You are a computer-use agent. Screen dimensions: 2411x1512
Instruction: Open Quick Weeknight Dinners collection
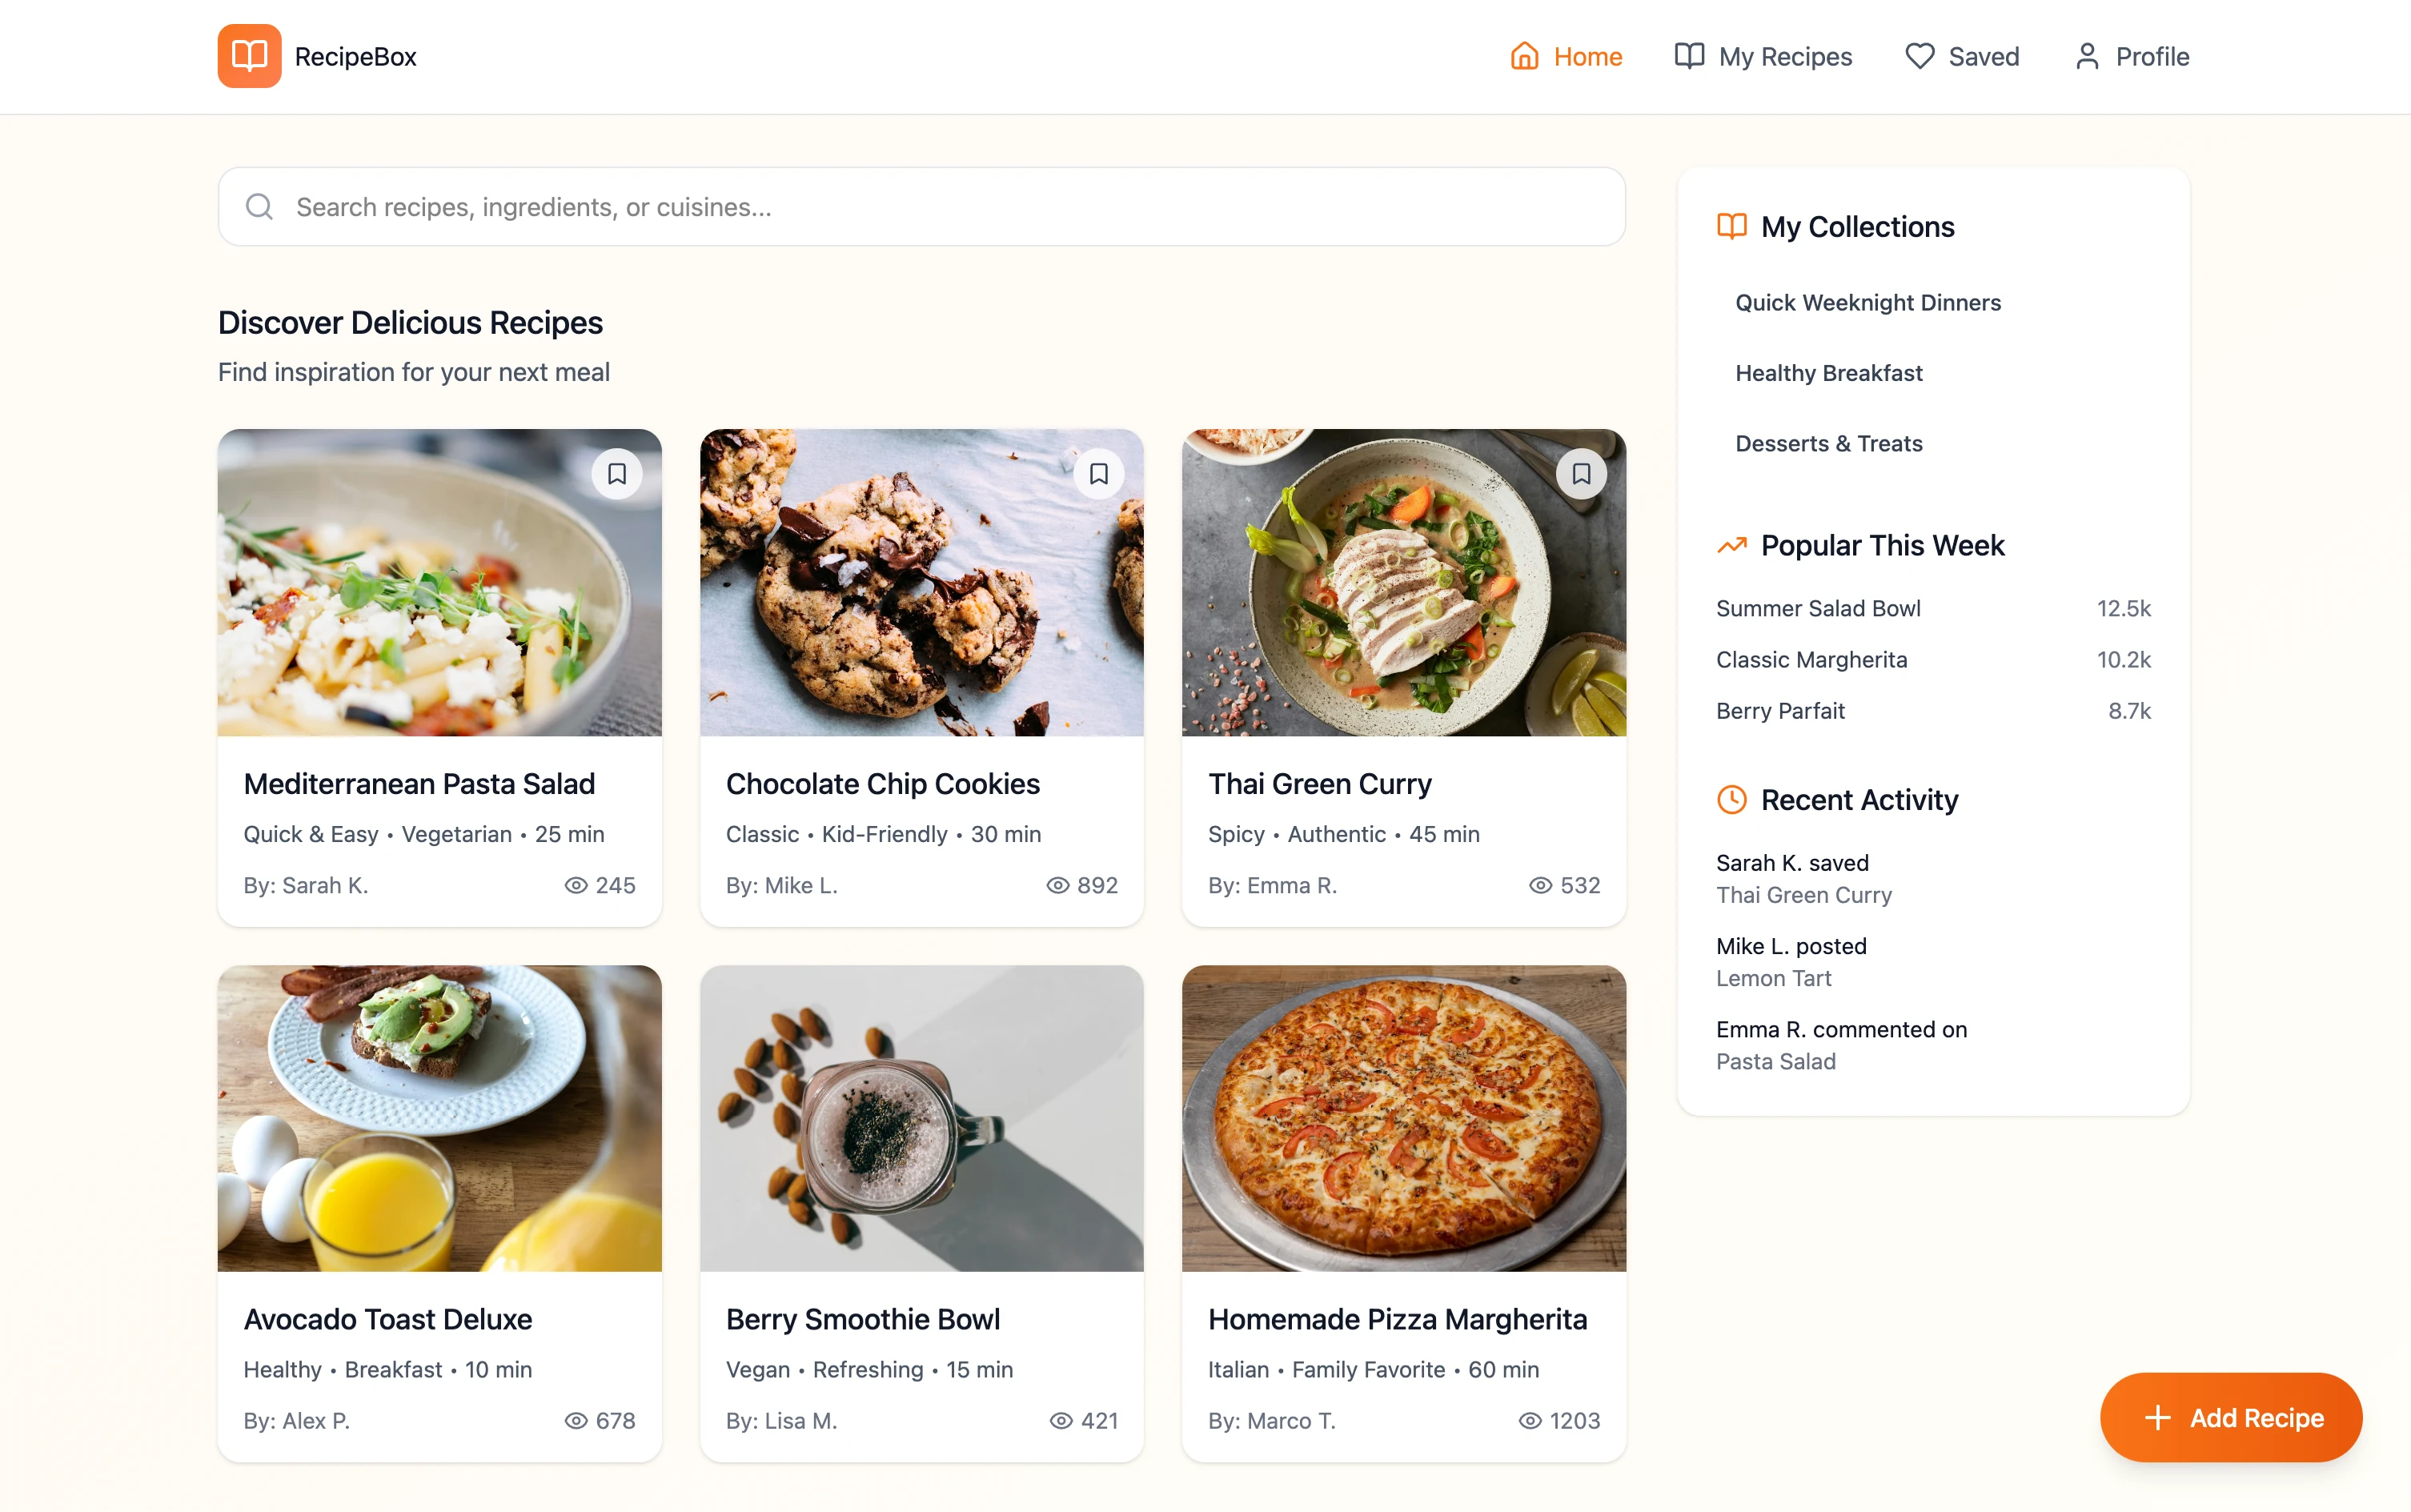[1867, 303]
